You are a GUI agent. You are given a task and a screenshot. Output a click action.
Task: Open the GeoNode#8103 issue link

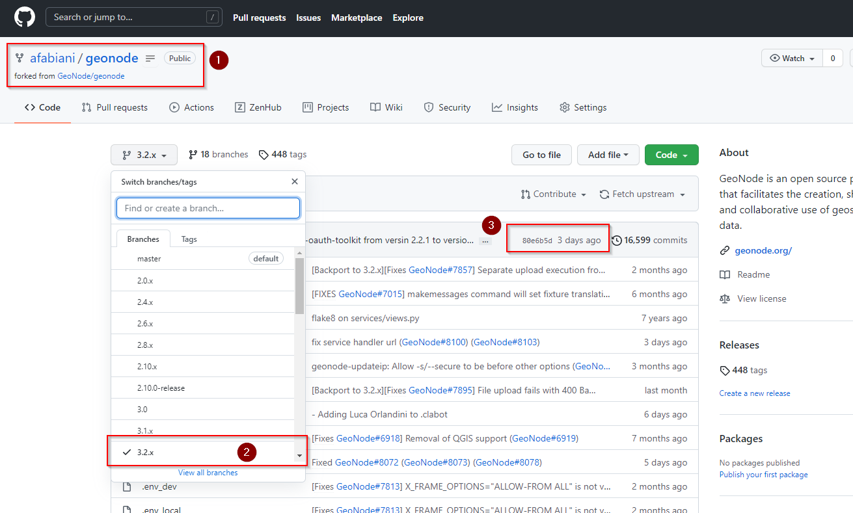(x=506, y=342)
